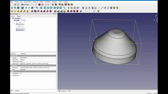Click the red Record macro button
Viewport: 168px width, 94px height.
coord(39,4)
